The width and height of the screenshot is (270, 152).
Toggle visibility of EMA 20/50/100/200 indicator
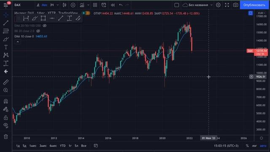point(45,25)
